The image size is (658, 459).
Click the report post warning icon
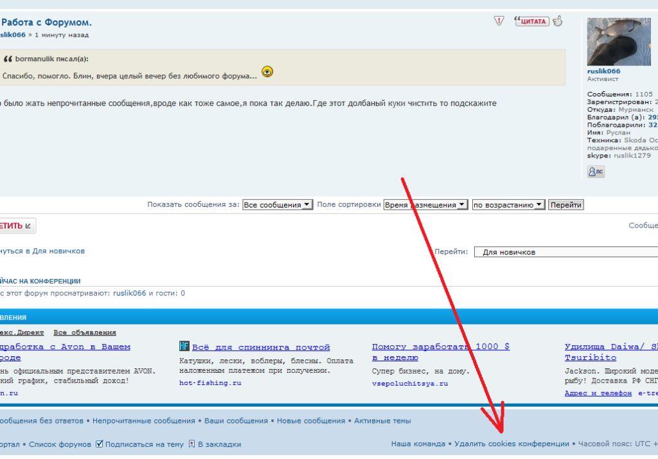click(x=499, y=21)
